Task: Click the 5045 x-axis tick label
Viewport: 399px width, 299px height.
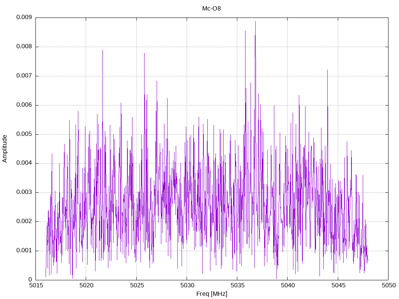Action: point(338,285)
